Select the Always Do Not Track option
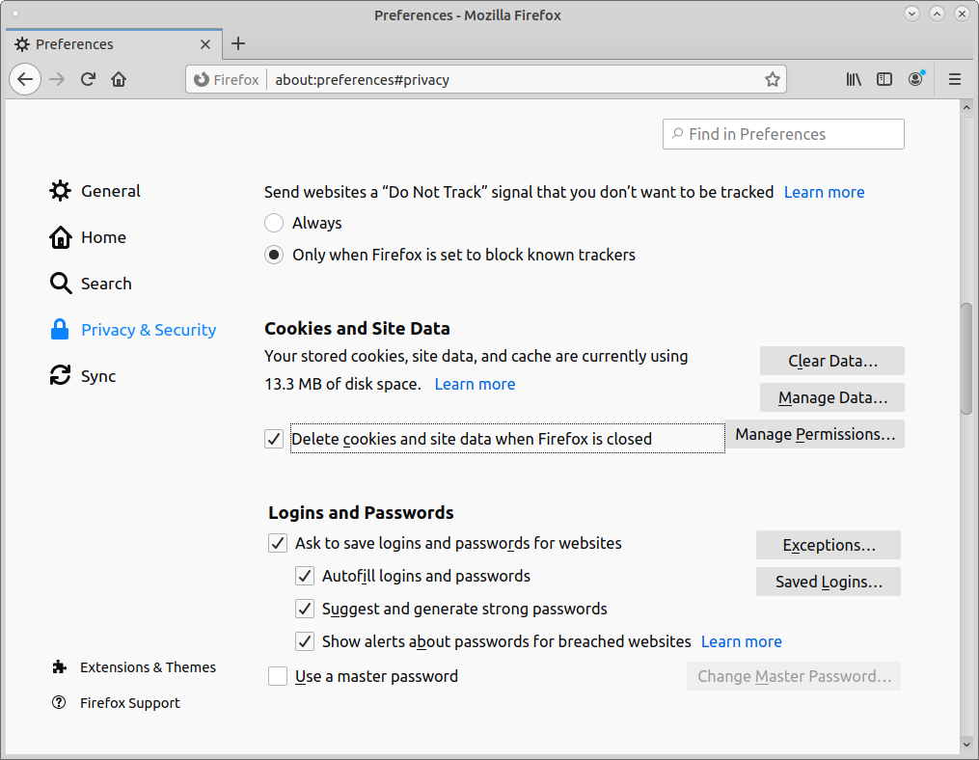The image size is (979, 760). coord(274,223)
